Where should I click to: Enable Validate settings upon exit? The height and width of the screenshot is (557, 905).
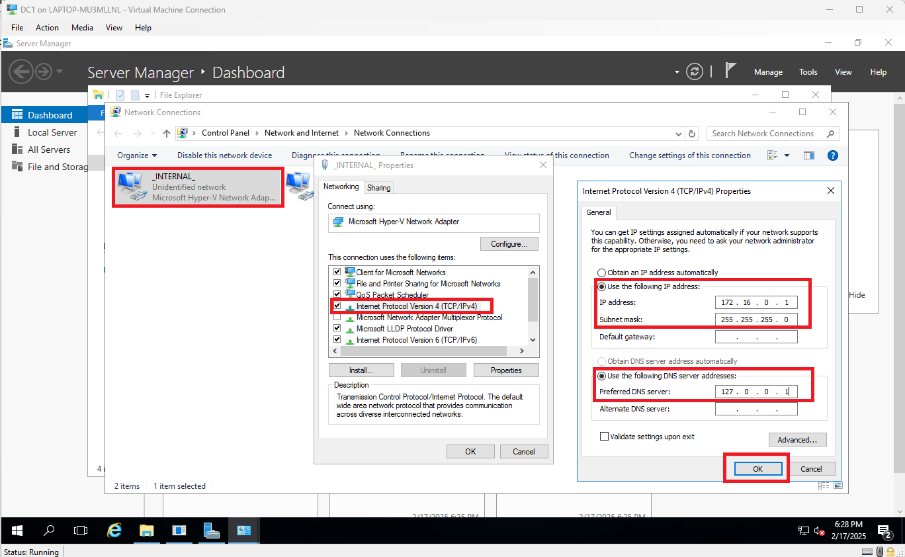coord(604,437)
